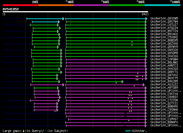Select the UniRef100_B9N4F0 label
The width and height of the screenshot is (183, 133).
coord(164,122)
